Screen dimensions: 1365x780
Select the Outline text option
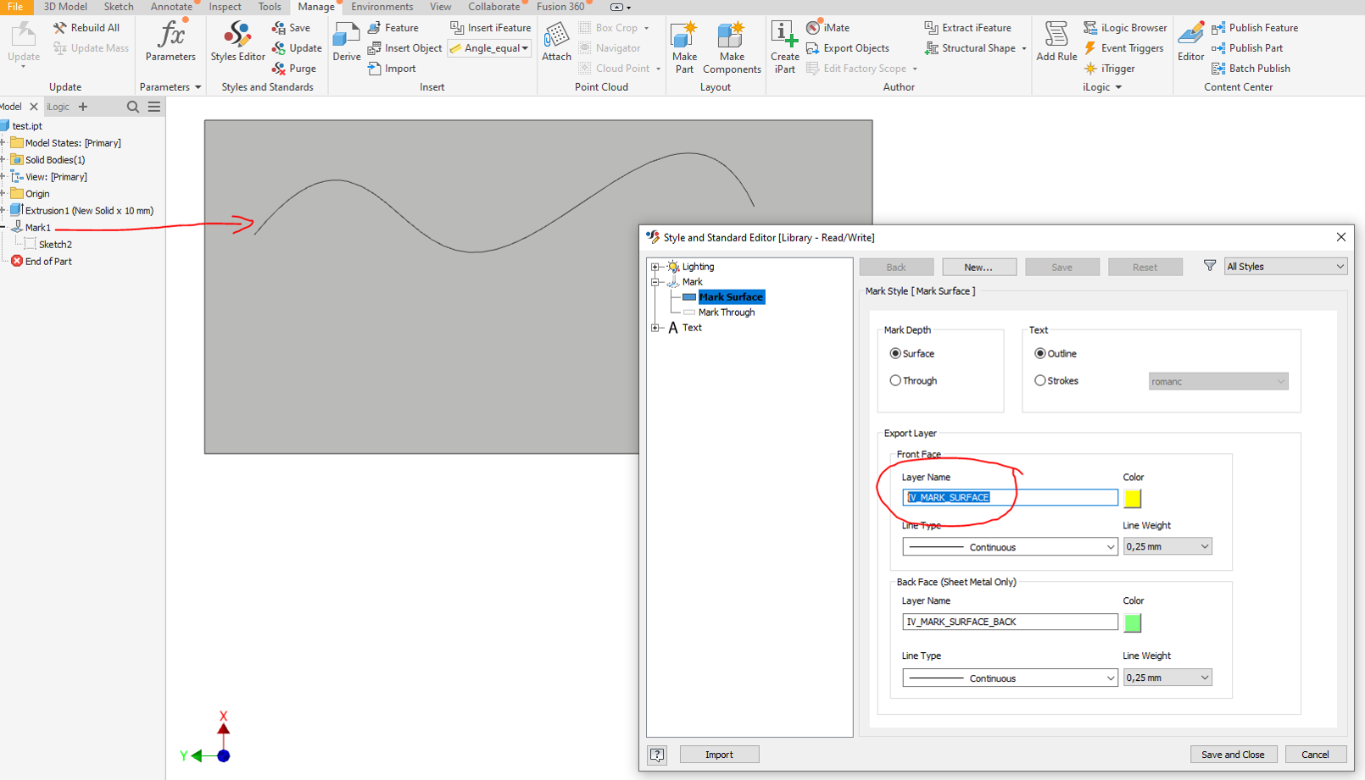[1040, 353]
